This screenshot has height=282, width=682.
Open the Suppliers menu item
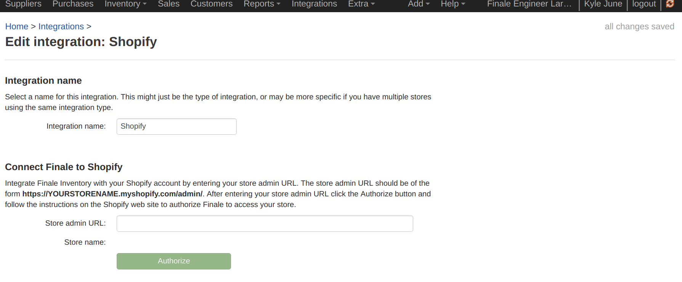[23, 4]
